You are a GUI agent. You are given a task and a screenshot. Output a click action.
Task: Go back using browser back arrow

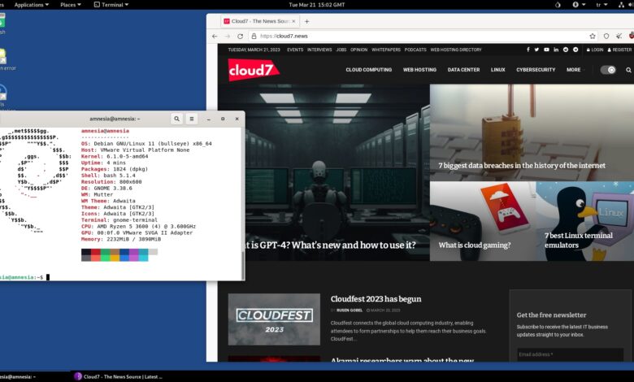pyautogui.click(x=215, y=36)
